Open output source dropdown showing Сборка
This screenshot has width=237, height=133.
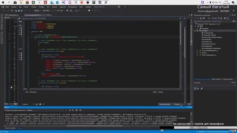[x=45, y=110]
